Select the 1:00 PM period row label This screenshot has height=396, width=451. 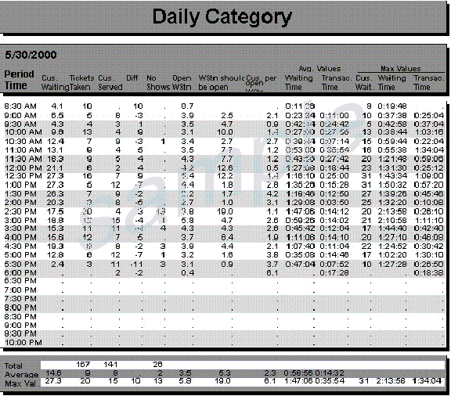20,185
